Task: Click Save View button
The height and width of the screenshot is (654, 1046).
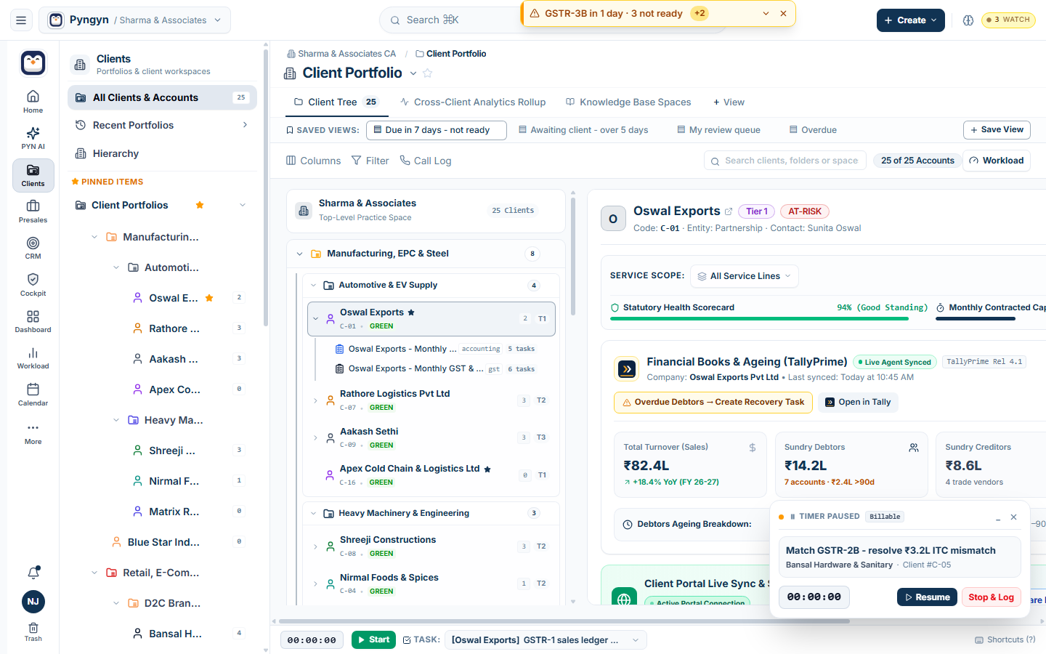Action: [997, 129]
